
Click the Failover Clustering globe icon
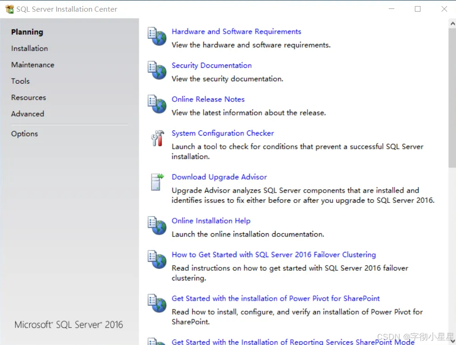pyautogui.click(x=157, y=259)
